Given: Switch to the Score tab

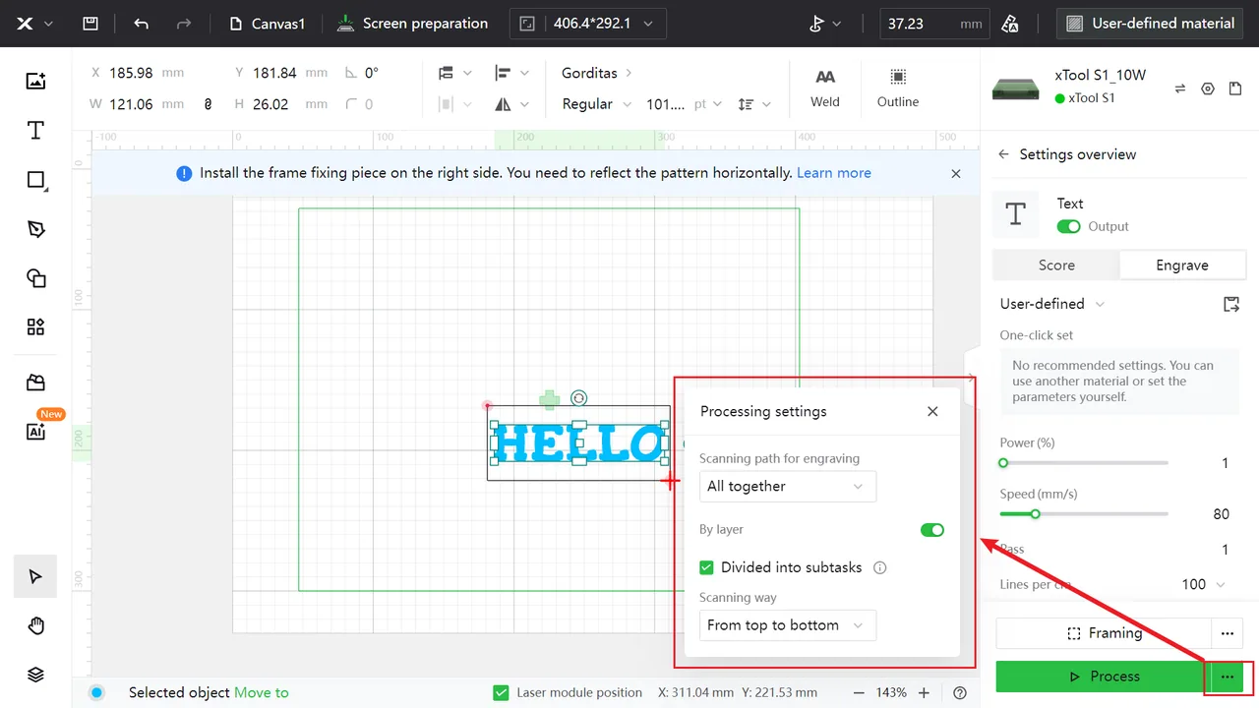Looking at the screenshot, I should pyautogui.click(x=1056, y=265).
